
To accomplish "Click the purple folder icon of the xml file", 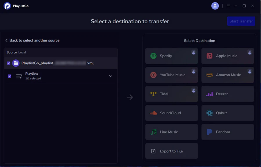I will (16, 63).
